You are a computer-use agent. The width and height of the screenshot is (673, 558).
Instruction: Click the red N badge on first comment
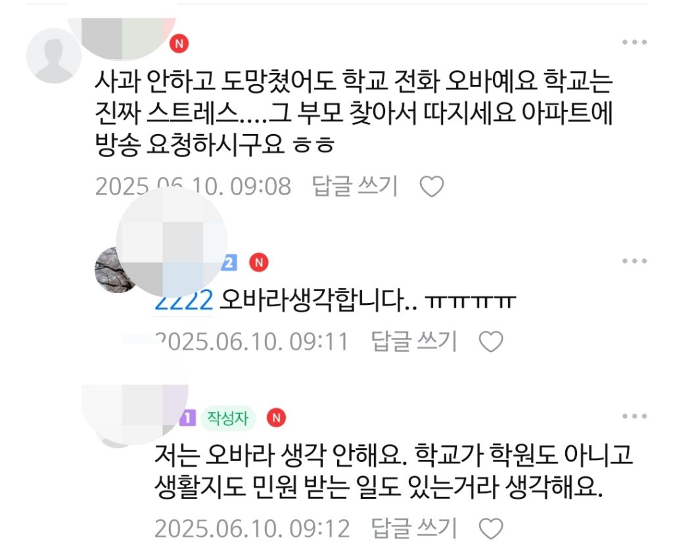point(179,44)
